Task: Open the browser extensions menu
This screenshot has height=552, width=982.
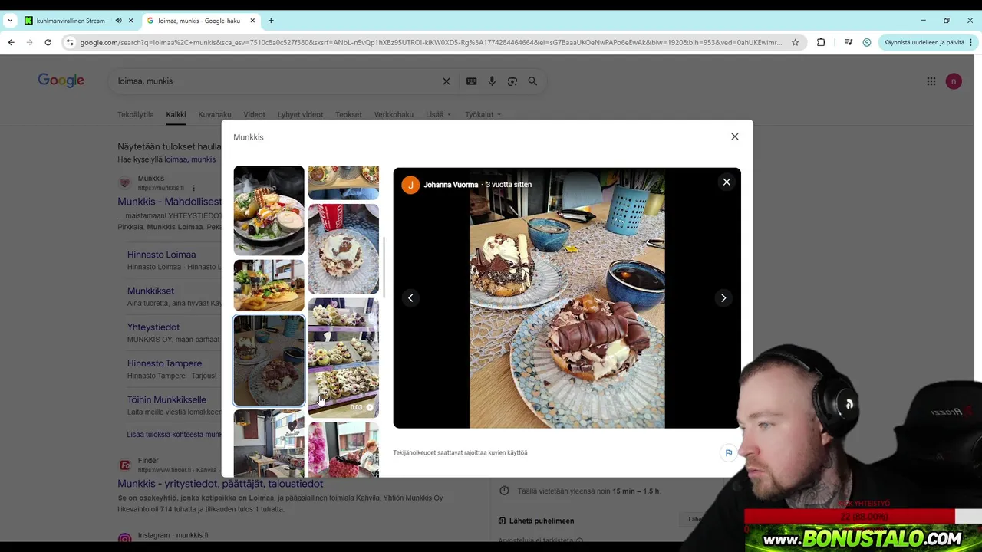Action: [821, 42]
